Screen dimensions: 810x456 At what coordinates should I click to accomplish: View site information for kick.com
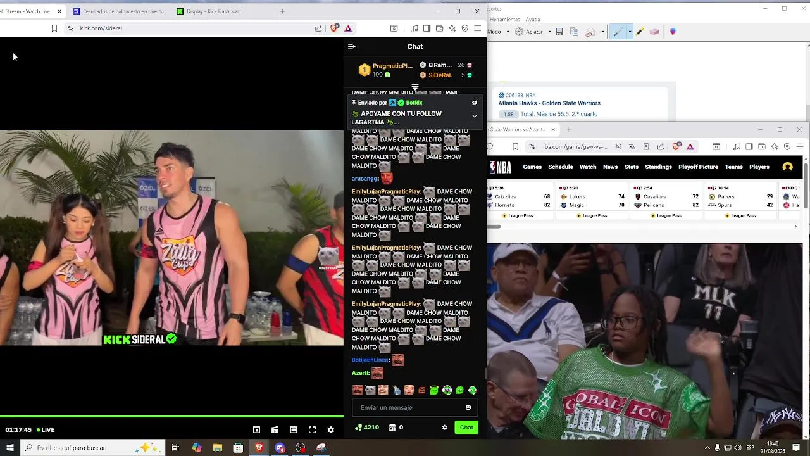coord(70,28)
